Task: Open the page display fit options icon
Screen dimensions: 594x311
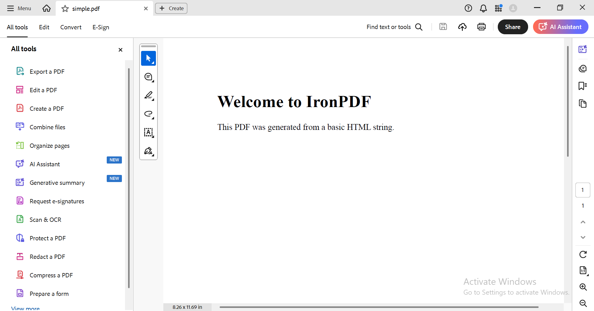Action: click(583, 271)
